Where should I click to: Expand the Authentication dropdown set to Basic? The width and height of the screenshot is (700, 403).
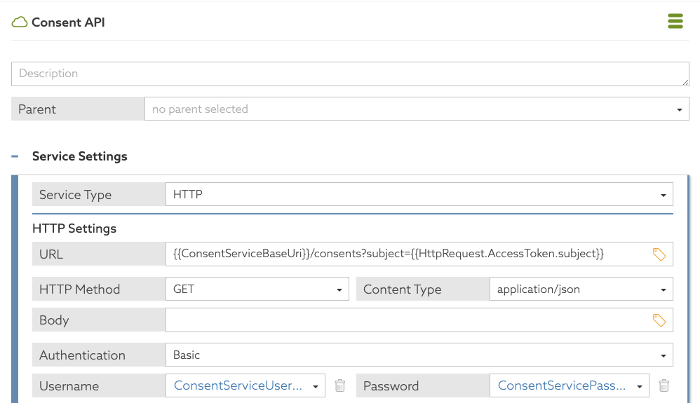[x=419, y=355]
